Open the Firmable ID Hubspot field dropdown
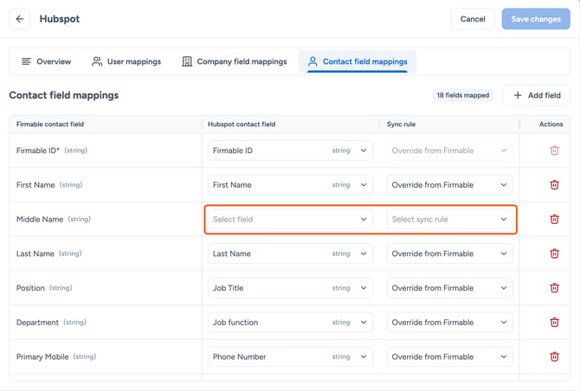The height and width of the screenshot is (391, 580). pos(290,151)
